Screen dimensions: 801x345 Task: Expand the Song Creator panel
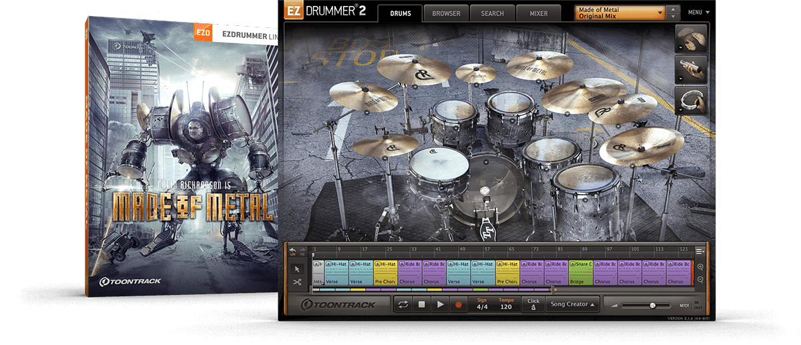coord(572,304)
